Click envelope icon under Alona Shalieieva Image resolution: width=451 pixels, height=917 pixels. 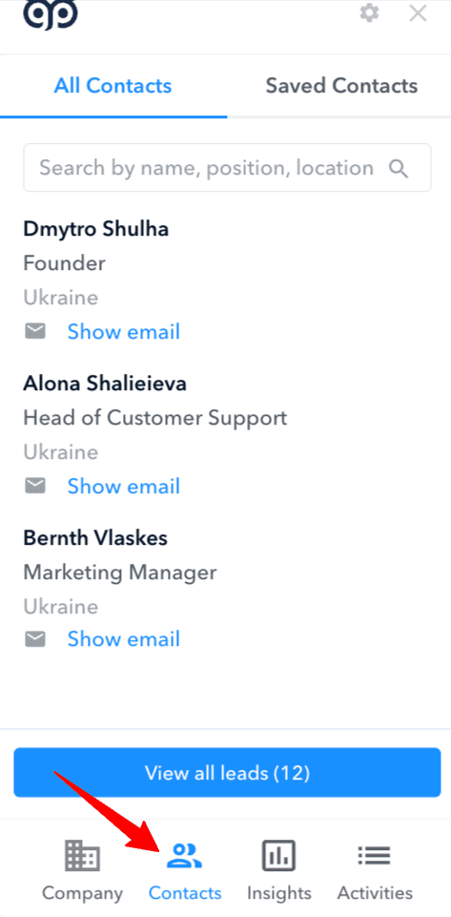pos(35,486)
